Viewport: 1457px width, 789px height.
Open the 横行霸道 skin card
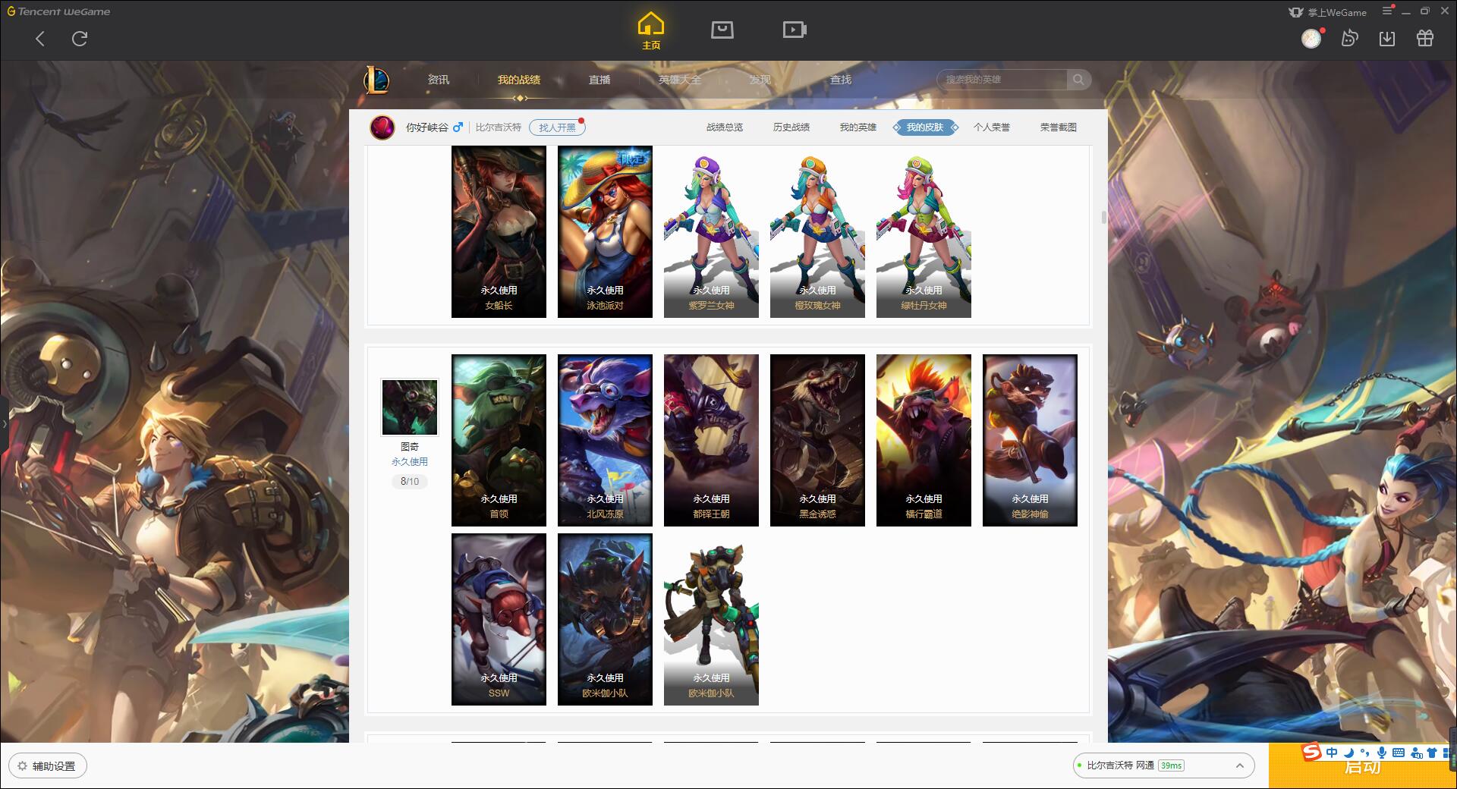click(924, 440)
